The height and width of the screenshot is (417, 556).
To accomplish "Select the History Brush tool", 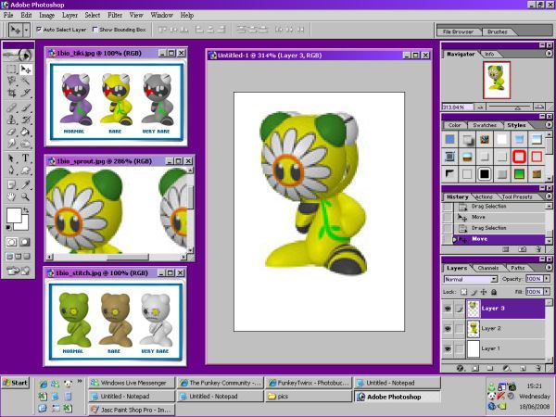I will tap(25, 120).
